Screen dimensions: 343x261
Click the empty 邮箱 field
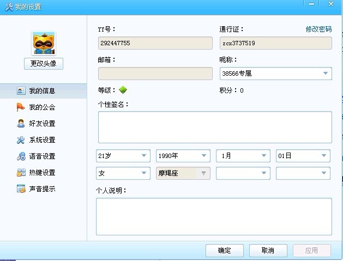155,74
